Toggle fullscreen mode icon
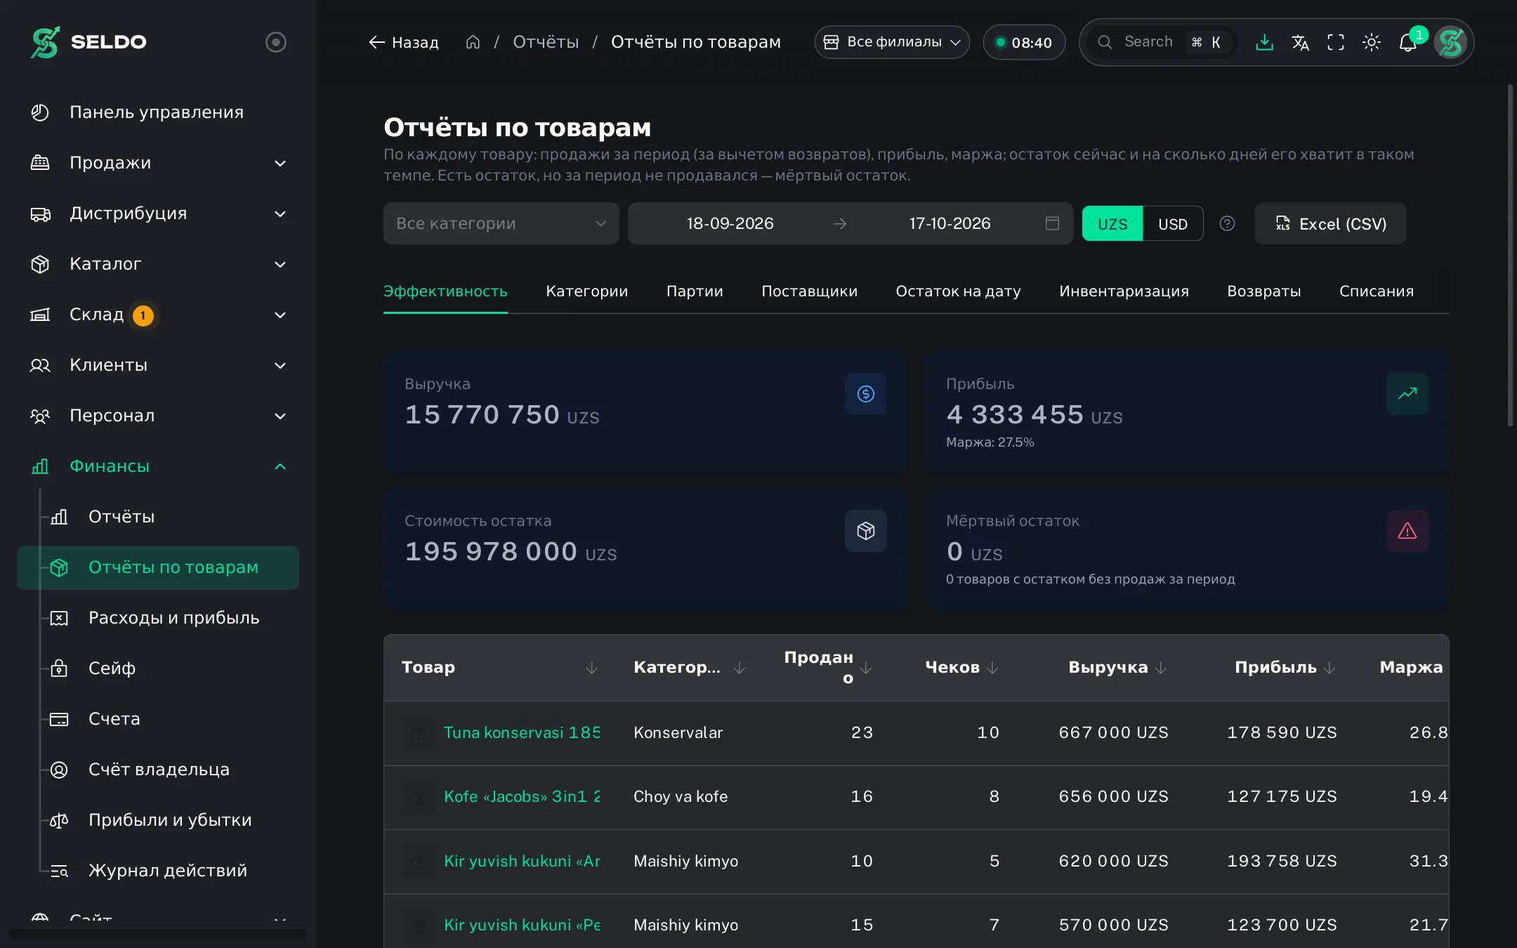This screenshot has width=1517, height=948. coord(1336,42)
